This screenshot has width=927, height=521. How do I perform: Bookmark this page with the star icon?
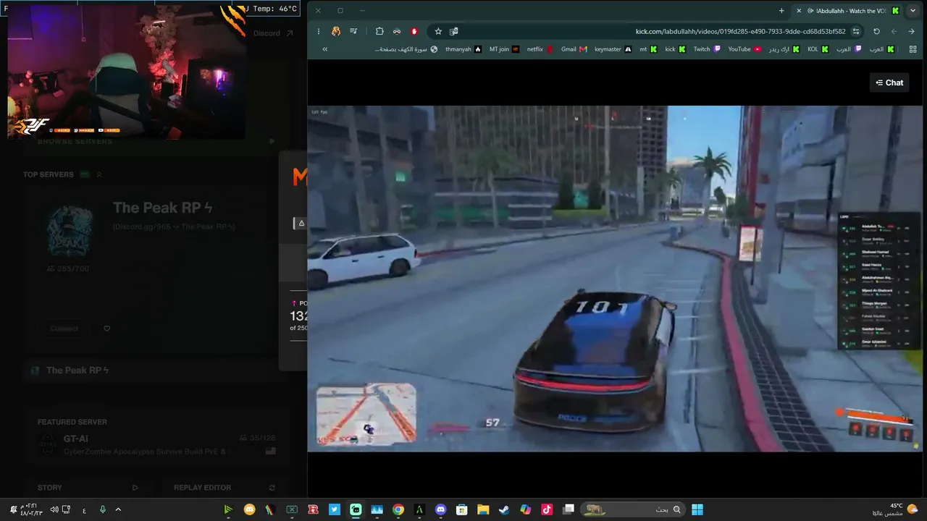[438, 32]
